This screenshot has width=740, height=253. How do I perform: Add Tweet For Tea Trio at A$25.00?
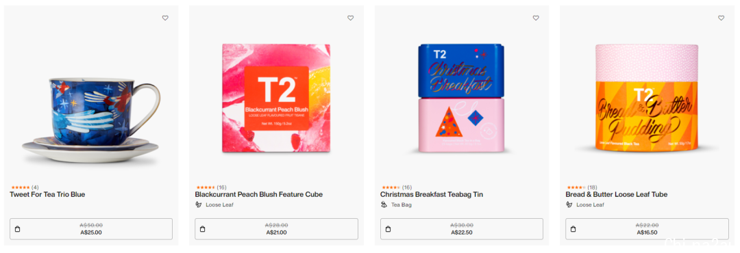(x=91, y=229)
